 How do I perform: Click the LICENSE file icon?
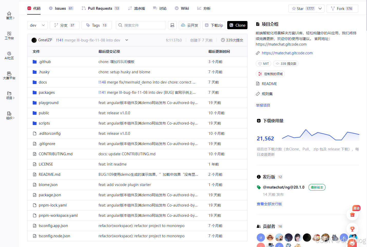click(35, 164)
